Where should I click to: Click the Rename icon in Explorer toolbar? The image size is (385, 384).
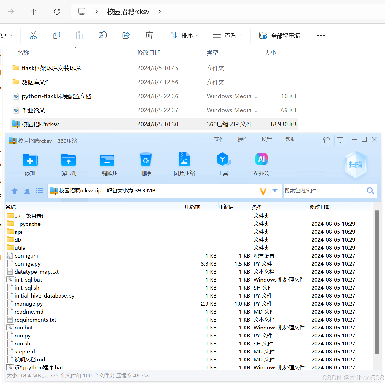coord(103,35)
